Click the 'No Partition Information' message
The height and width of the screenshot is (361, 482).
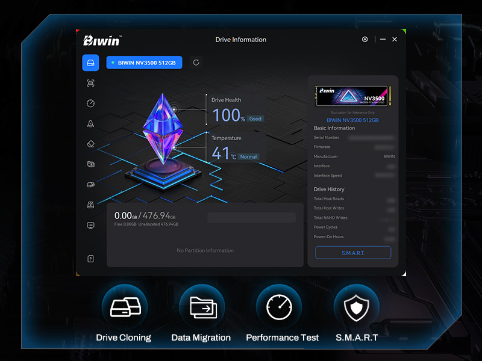coord(205,250)
